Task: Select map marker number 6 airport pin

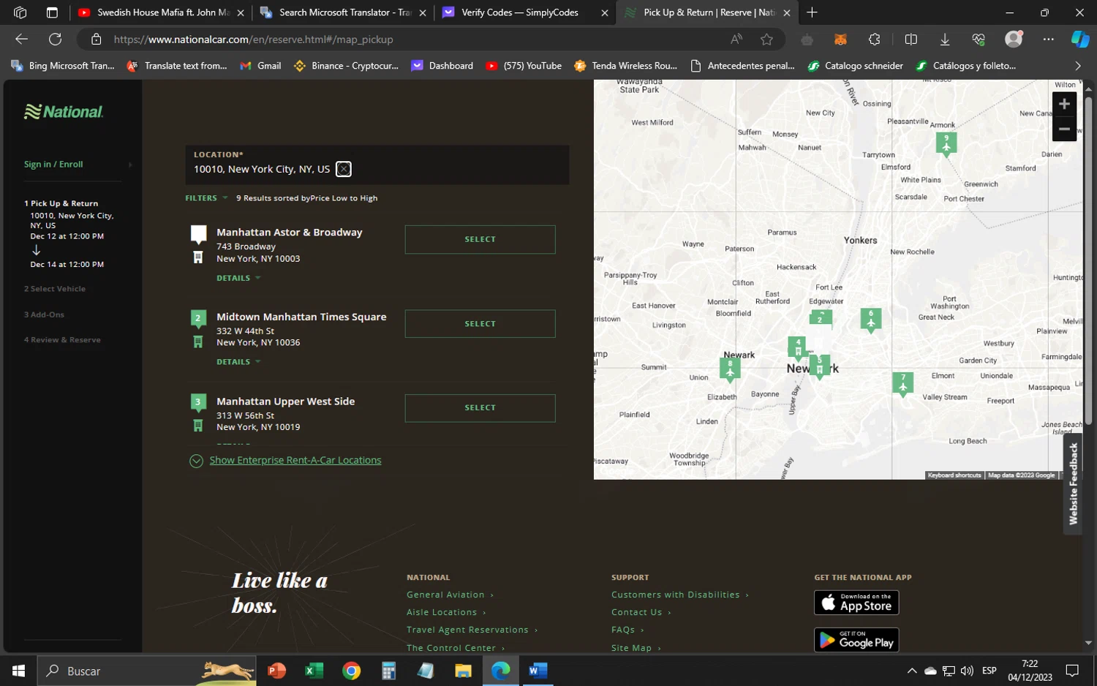Action: click(870, 319)
